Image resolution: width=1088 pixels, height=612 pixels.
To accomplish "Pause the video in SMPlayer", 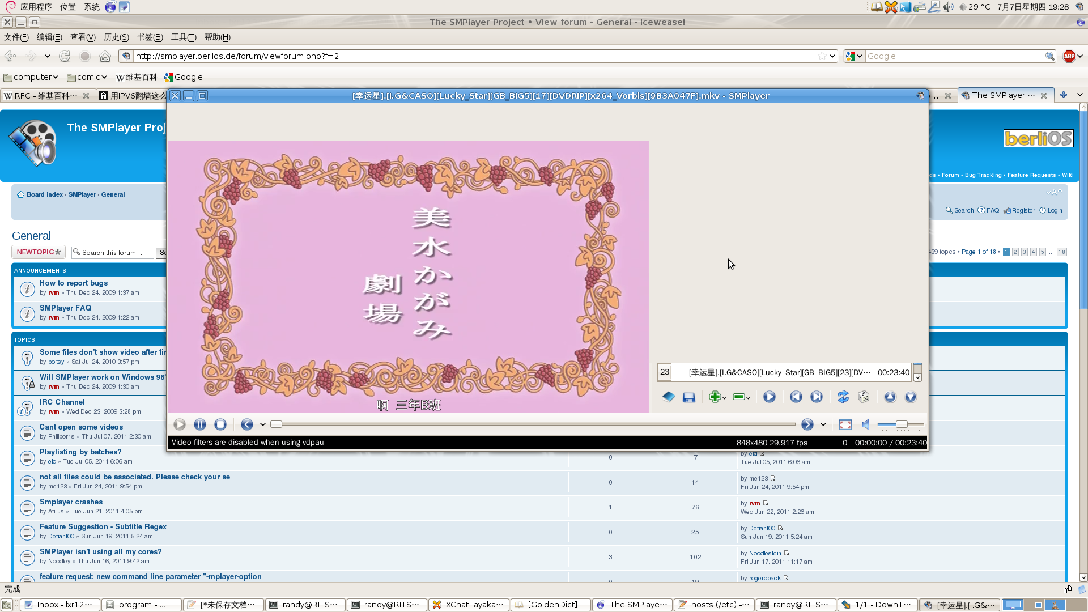I will [200, 424].
